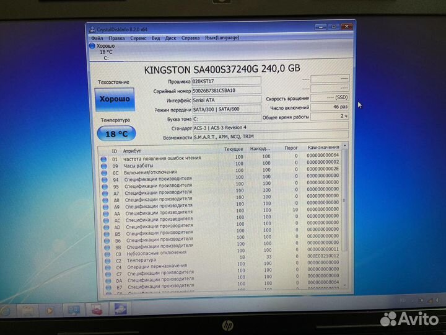The image size is (446, 335).
Task: Select the 'Небезопасные отключения' attribute name
Action: click(157, 253)
